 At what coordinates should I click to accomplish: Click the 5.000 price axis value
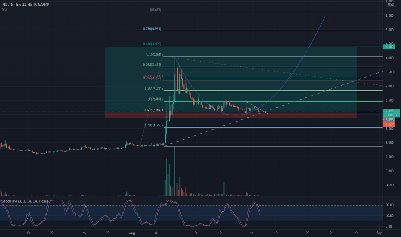[389, 30]
